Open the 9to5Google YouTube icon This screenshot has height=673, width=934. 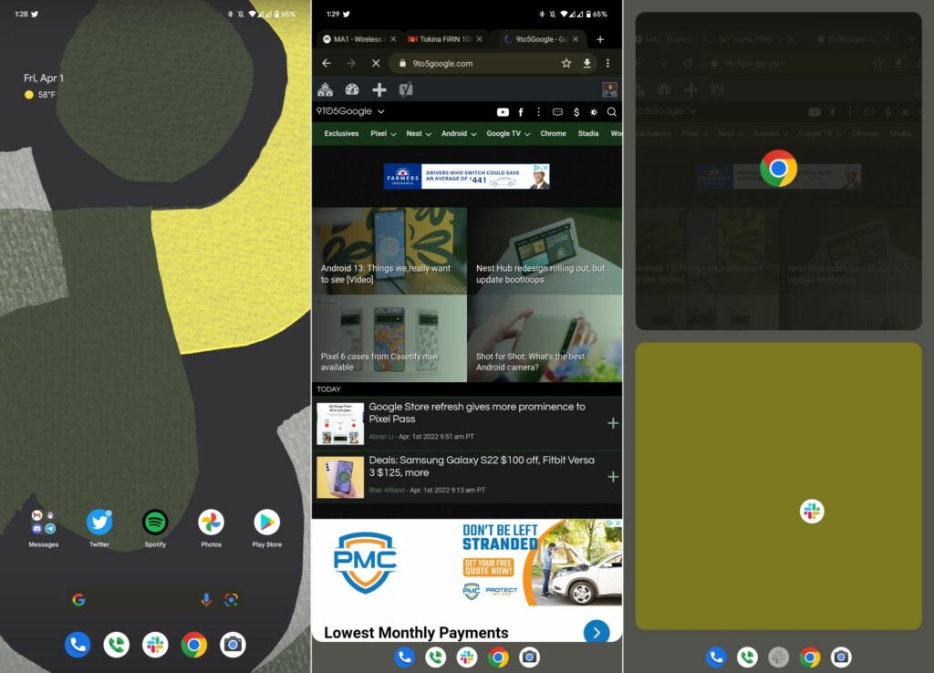pyautogui.click(x=503, y=112)
